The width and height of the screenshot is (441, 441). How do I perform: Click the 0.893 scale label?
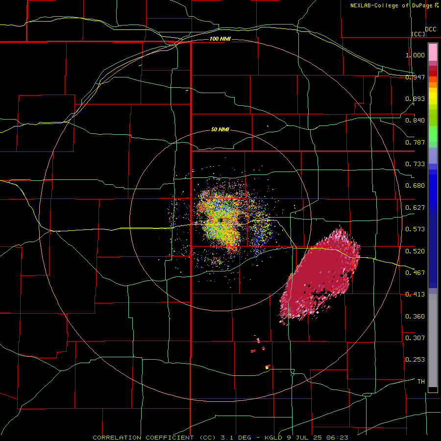(x=415, y=98)
